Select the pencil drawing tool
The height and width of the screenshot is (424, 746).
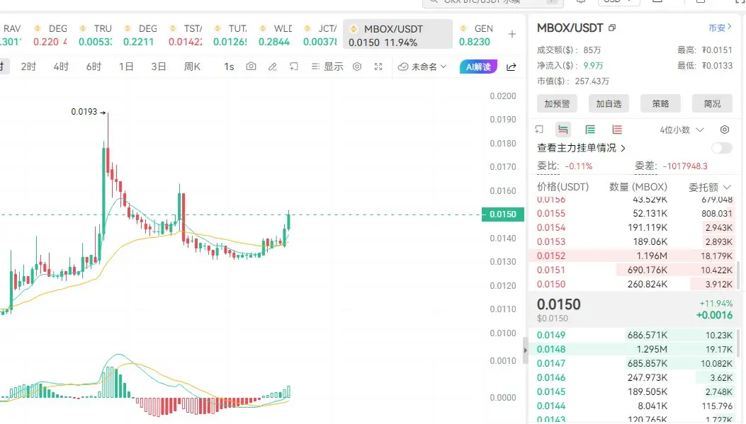click(272, 67)
